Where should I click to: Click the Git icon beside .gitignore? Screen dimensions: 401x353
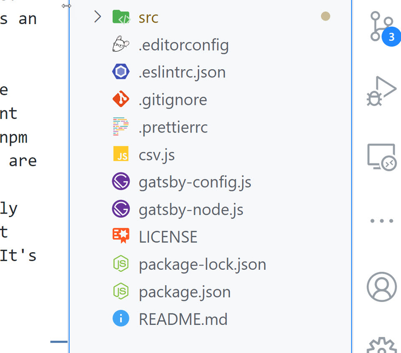click(121, 99)
